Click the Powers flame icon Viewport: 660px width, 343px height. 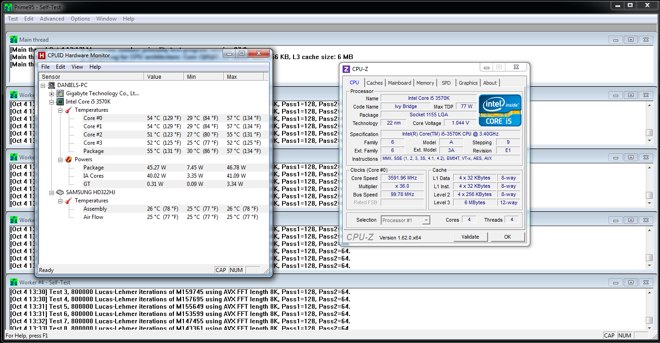click(69, 159)
